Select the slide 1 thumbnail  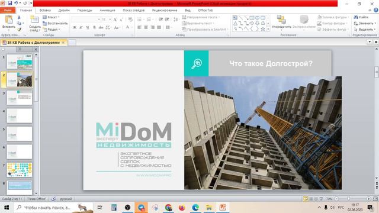(x=20, y=62)
